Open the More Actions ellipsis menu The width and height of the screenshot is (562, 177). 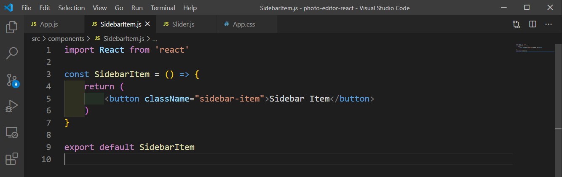point(549,24)
